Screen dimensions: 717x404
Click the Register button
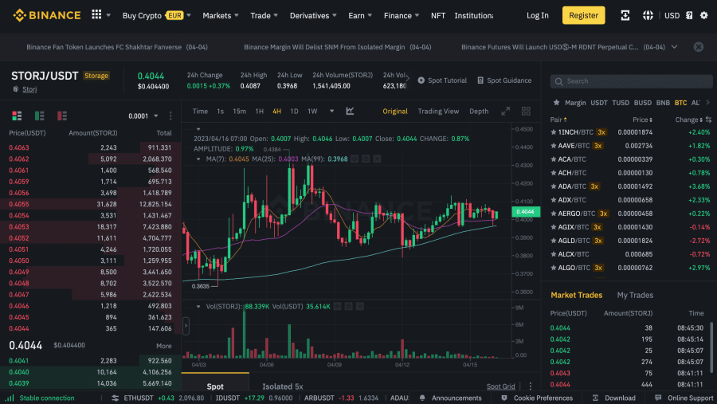point(583,15)
